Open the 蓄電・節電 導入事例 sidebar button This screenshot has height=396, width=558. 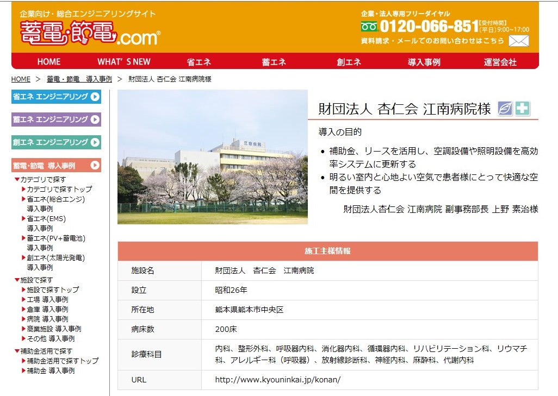(56, 165)
